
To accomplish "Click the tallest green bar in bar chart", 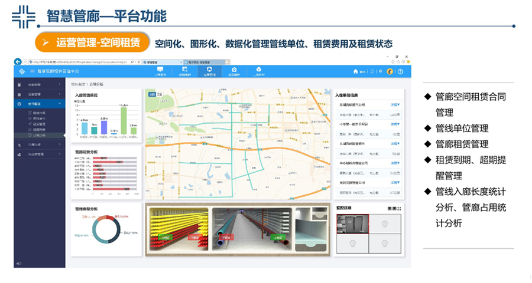I will click(124, 120).
